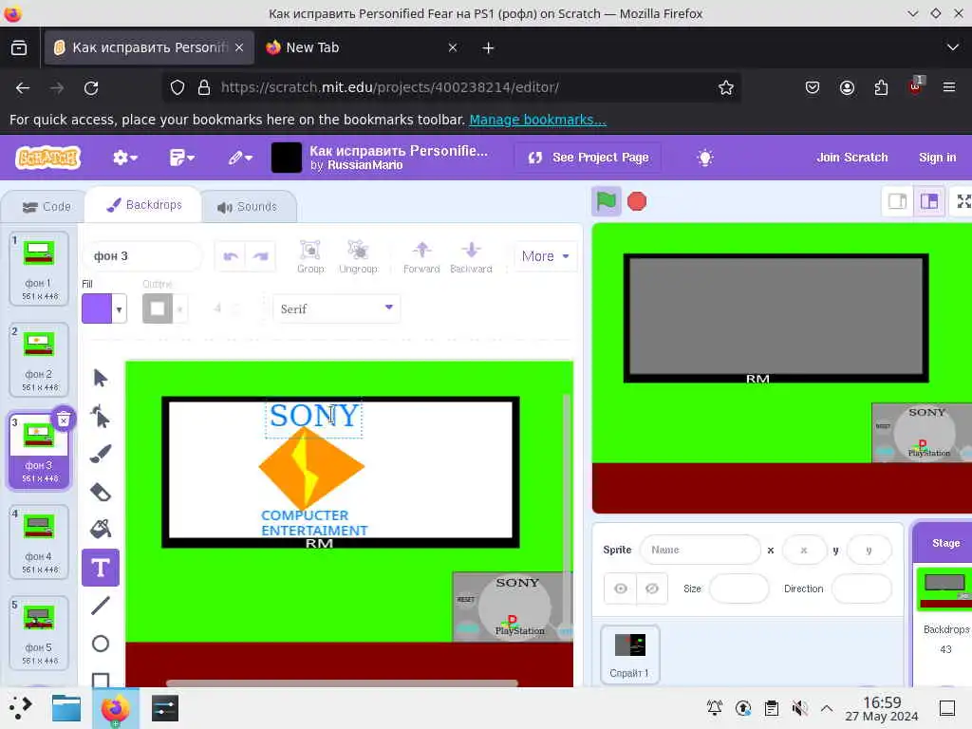Reload the page in Firefox
972x729 pixels.
(x=91, y=88)
